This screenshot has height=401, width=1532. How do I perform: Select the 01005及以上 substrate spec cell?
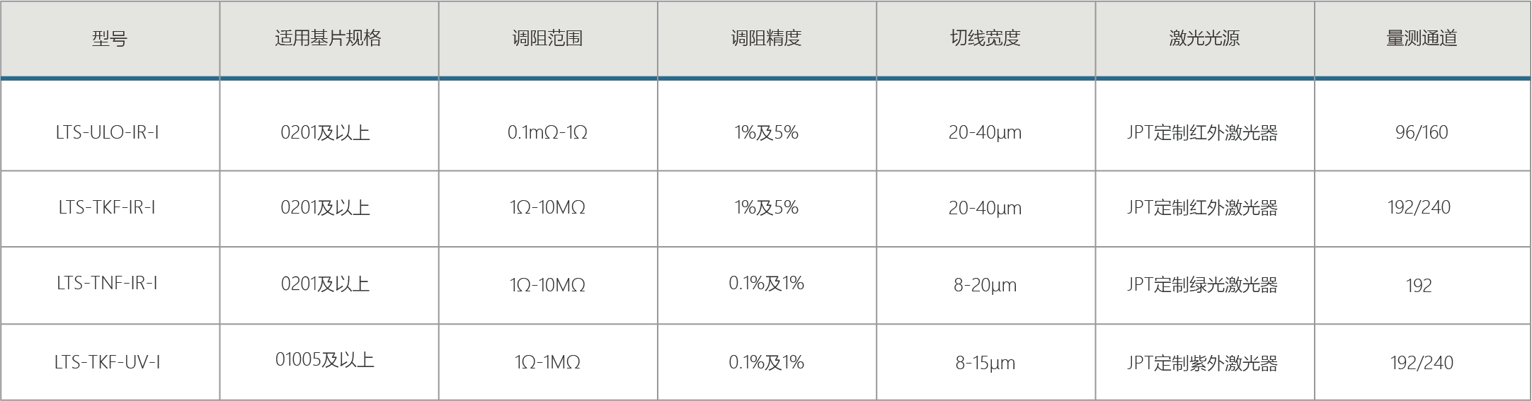click(325, 360)
